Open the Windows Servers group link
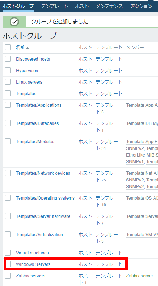 point(33,264)
